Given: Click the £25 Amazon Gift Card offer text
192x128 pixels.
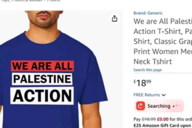Looking at the screenshot, I should tap(163, 126).
